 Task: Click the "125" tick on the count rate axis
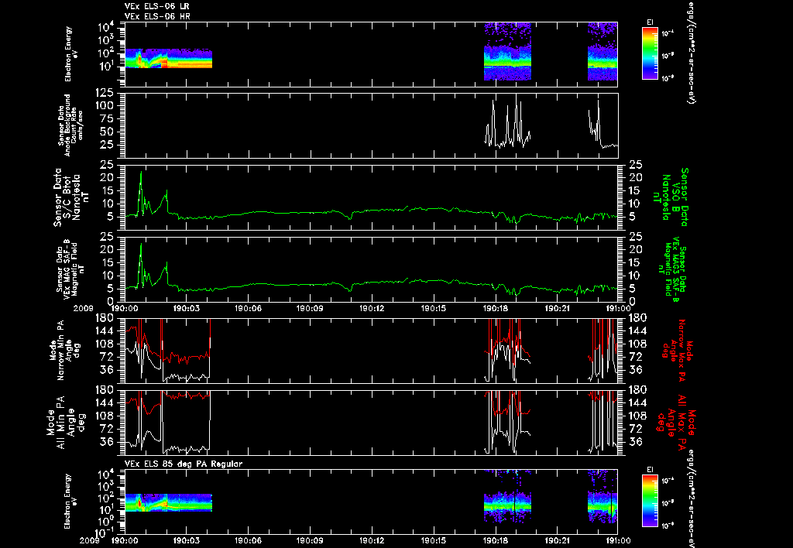click(x=104, y=93)
